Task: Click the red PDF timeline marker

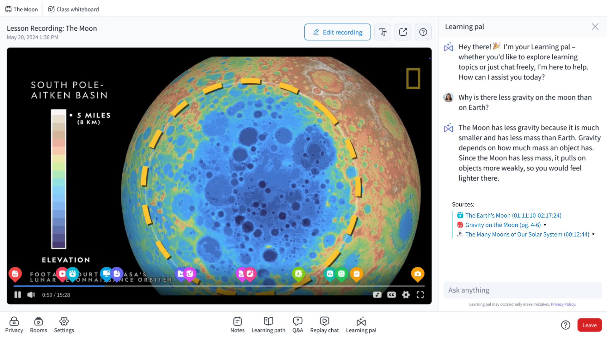Action: [15, 274]
